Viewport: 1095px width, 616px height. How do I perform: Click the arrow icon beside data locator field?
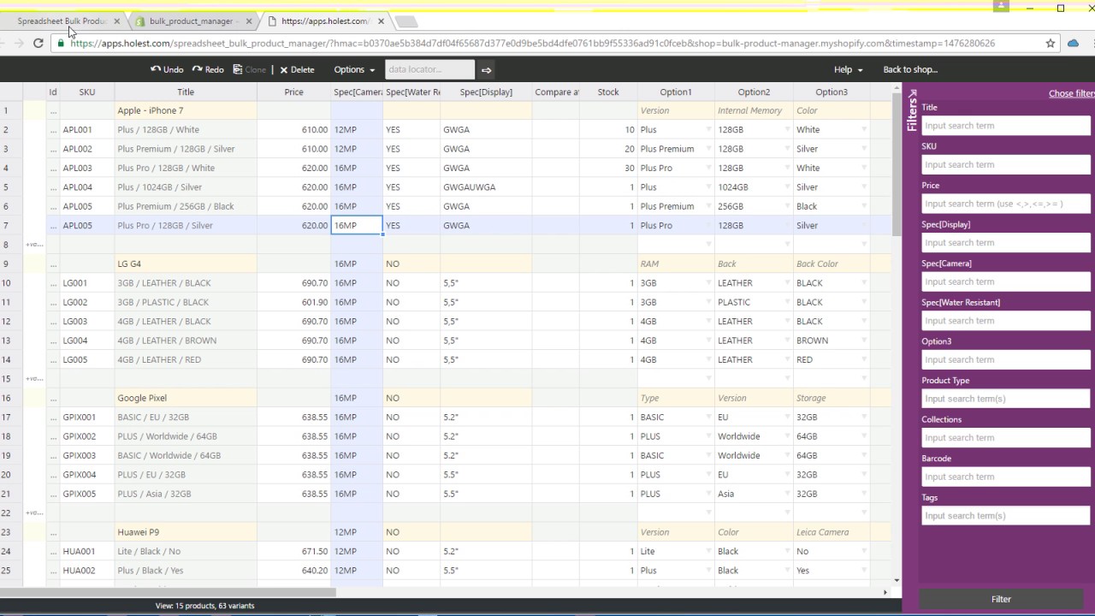(x=486, y=69)
